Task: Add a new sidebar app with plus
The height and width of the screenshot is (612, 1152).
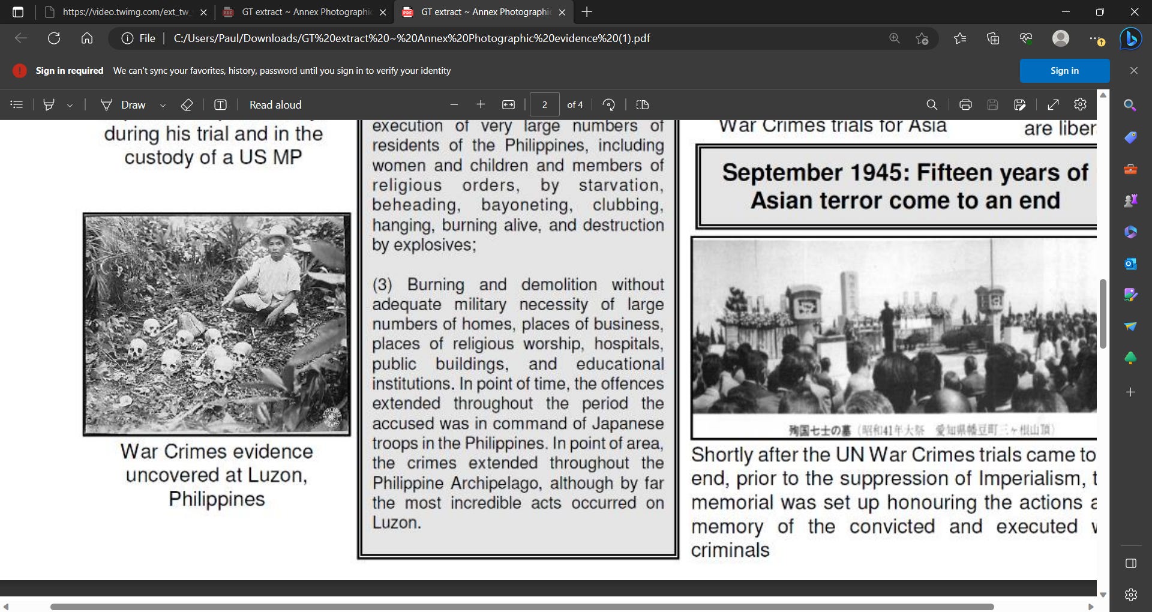Action: click(1130, 392)
